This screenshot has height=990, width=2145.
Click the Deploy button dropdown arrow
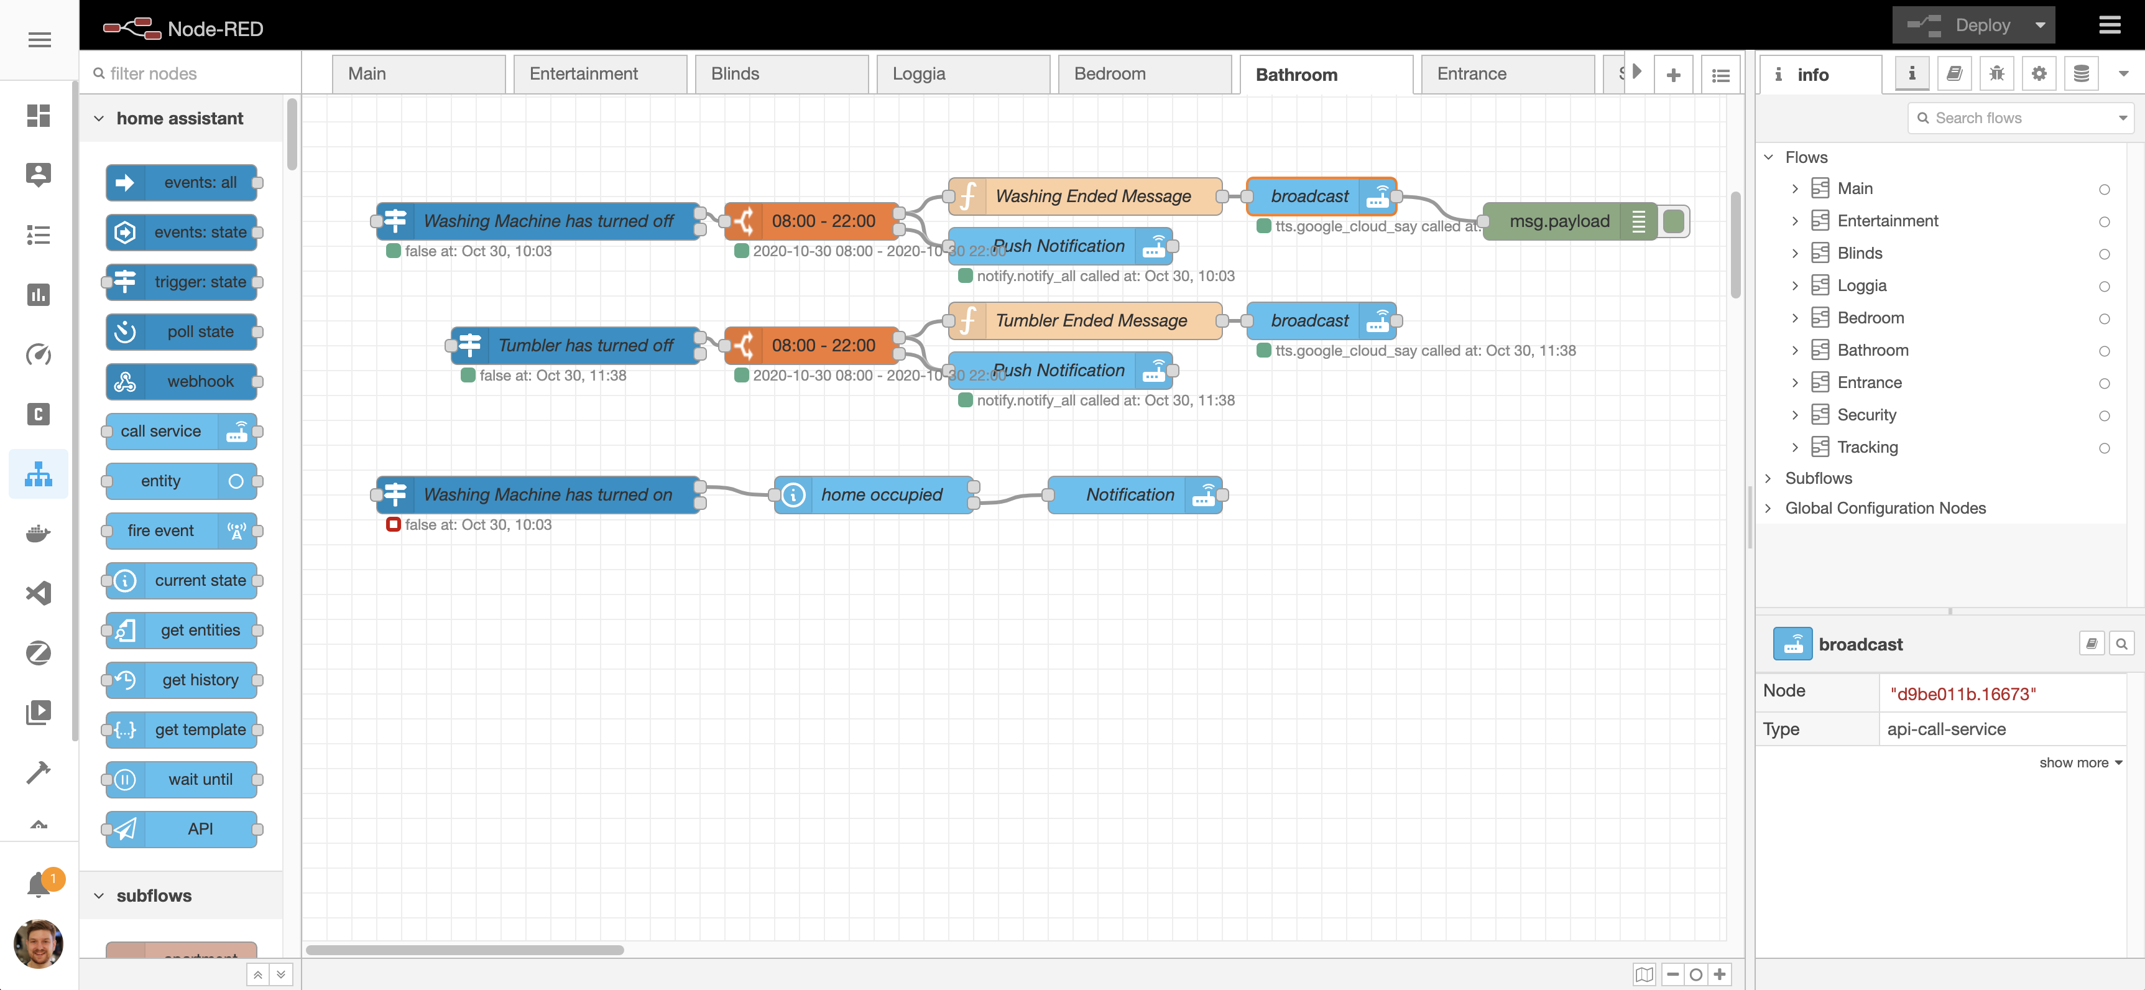2042,25
